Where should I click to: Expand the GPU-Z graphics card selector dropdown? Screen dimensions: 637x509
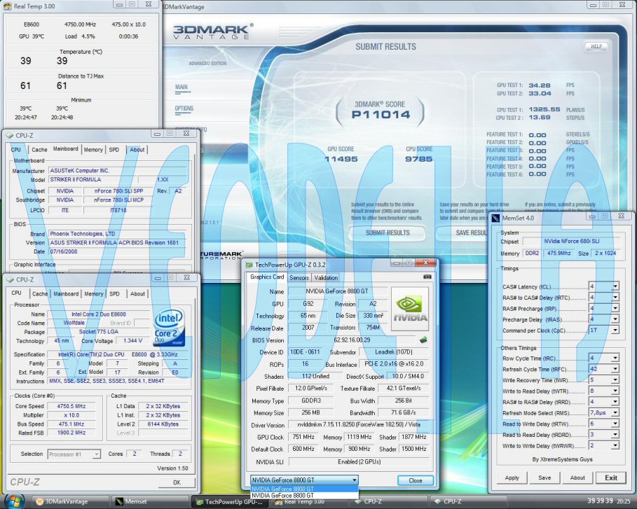(x=355, y=480)
